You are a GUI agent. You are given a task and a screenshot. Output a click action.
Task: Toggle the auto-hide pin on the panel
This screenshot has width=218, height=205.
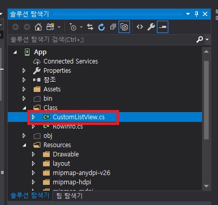tap(196, 14)
